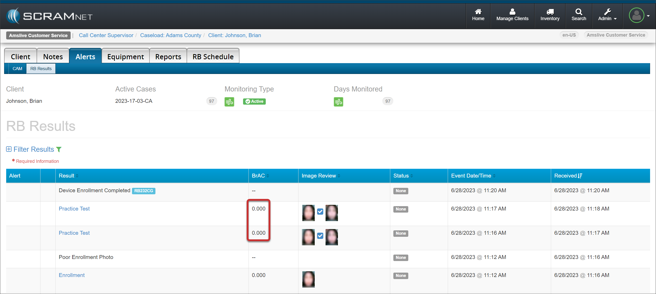Click the Search magnifier icon
The height and width of the screenshot is (294, 656).
[578, 12]
